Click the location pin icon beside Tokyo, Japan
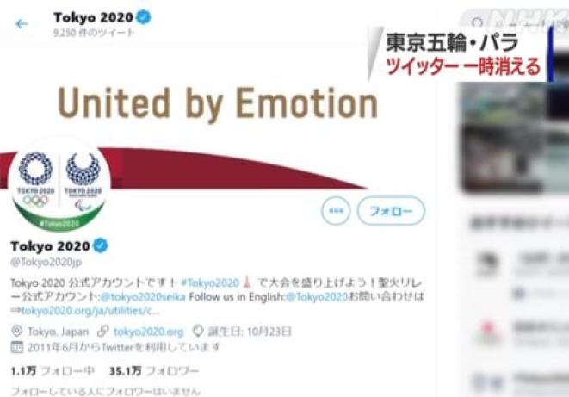Image resolution: width=569 pixels, height=397 pixels. [x=16, y=332]
